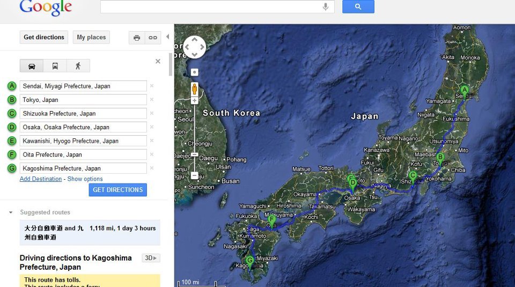The image size is (515, 287).
Task: Click the green marker D icon
Action: (x=12, y=127)
